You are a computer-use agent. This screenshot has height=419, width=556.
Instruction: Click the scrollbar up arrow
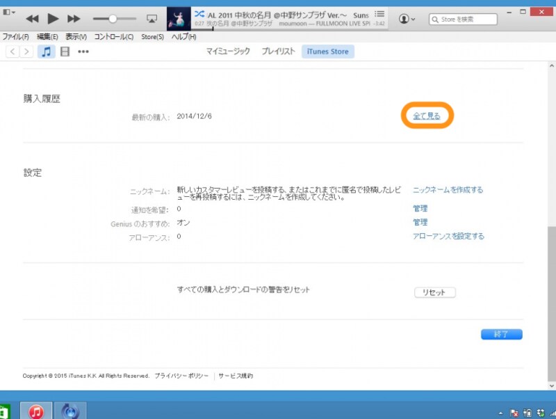click(x=552, y=65)
